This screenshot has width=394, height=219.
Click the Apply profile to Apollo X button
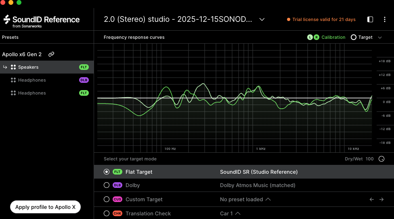click(x=45, y=207)
